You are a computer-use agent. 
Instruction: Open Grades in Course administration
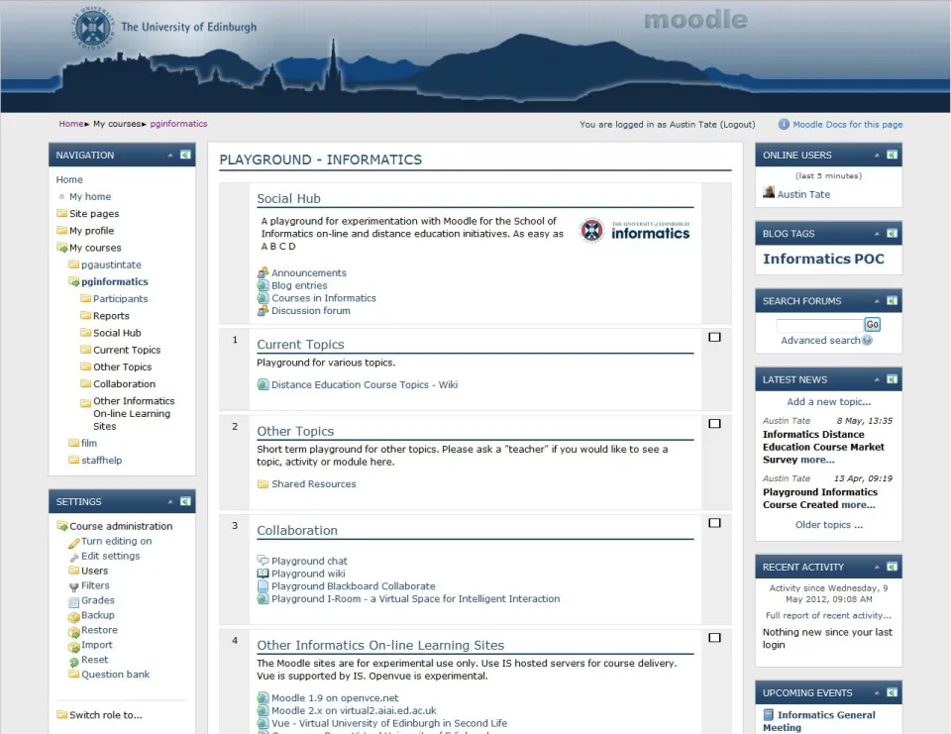(x=98, y=600)
